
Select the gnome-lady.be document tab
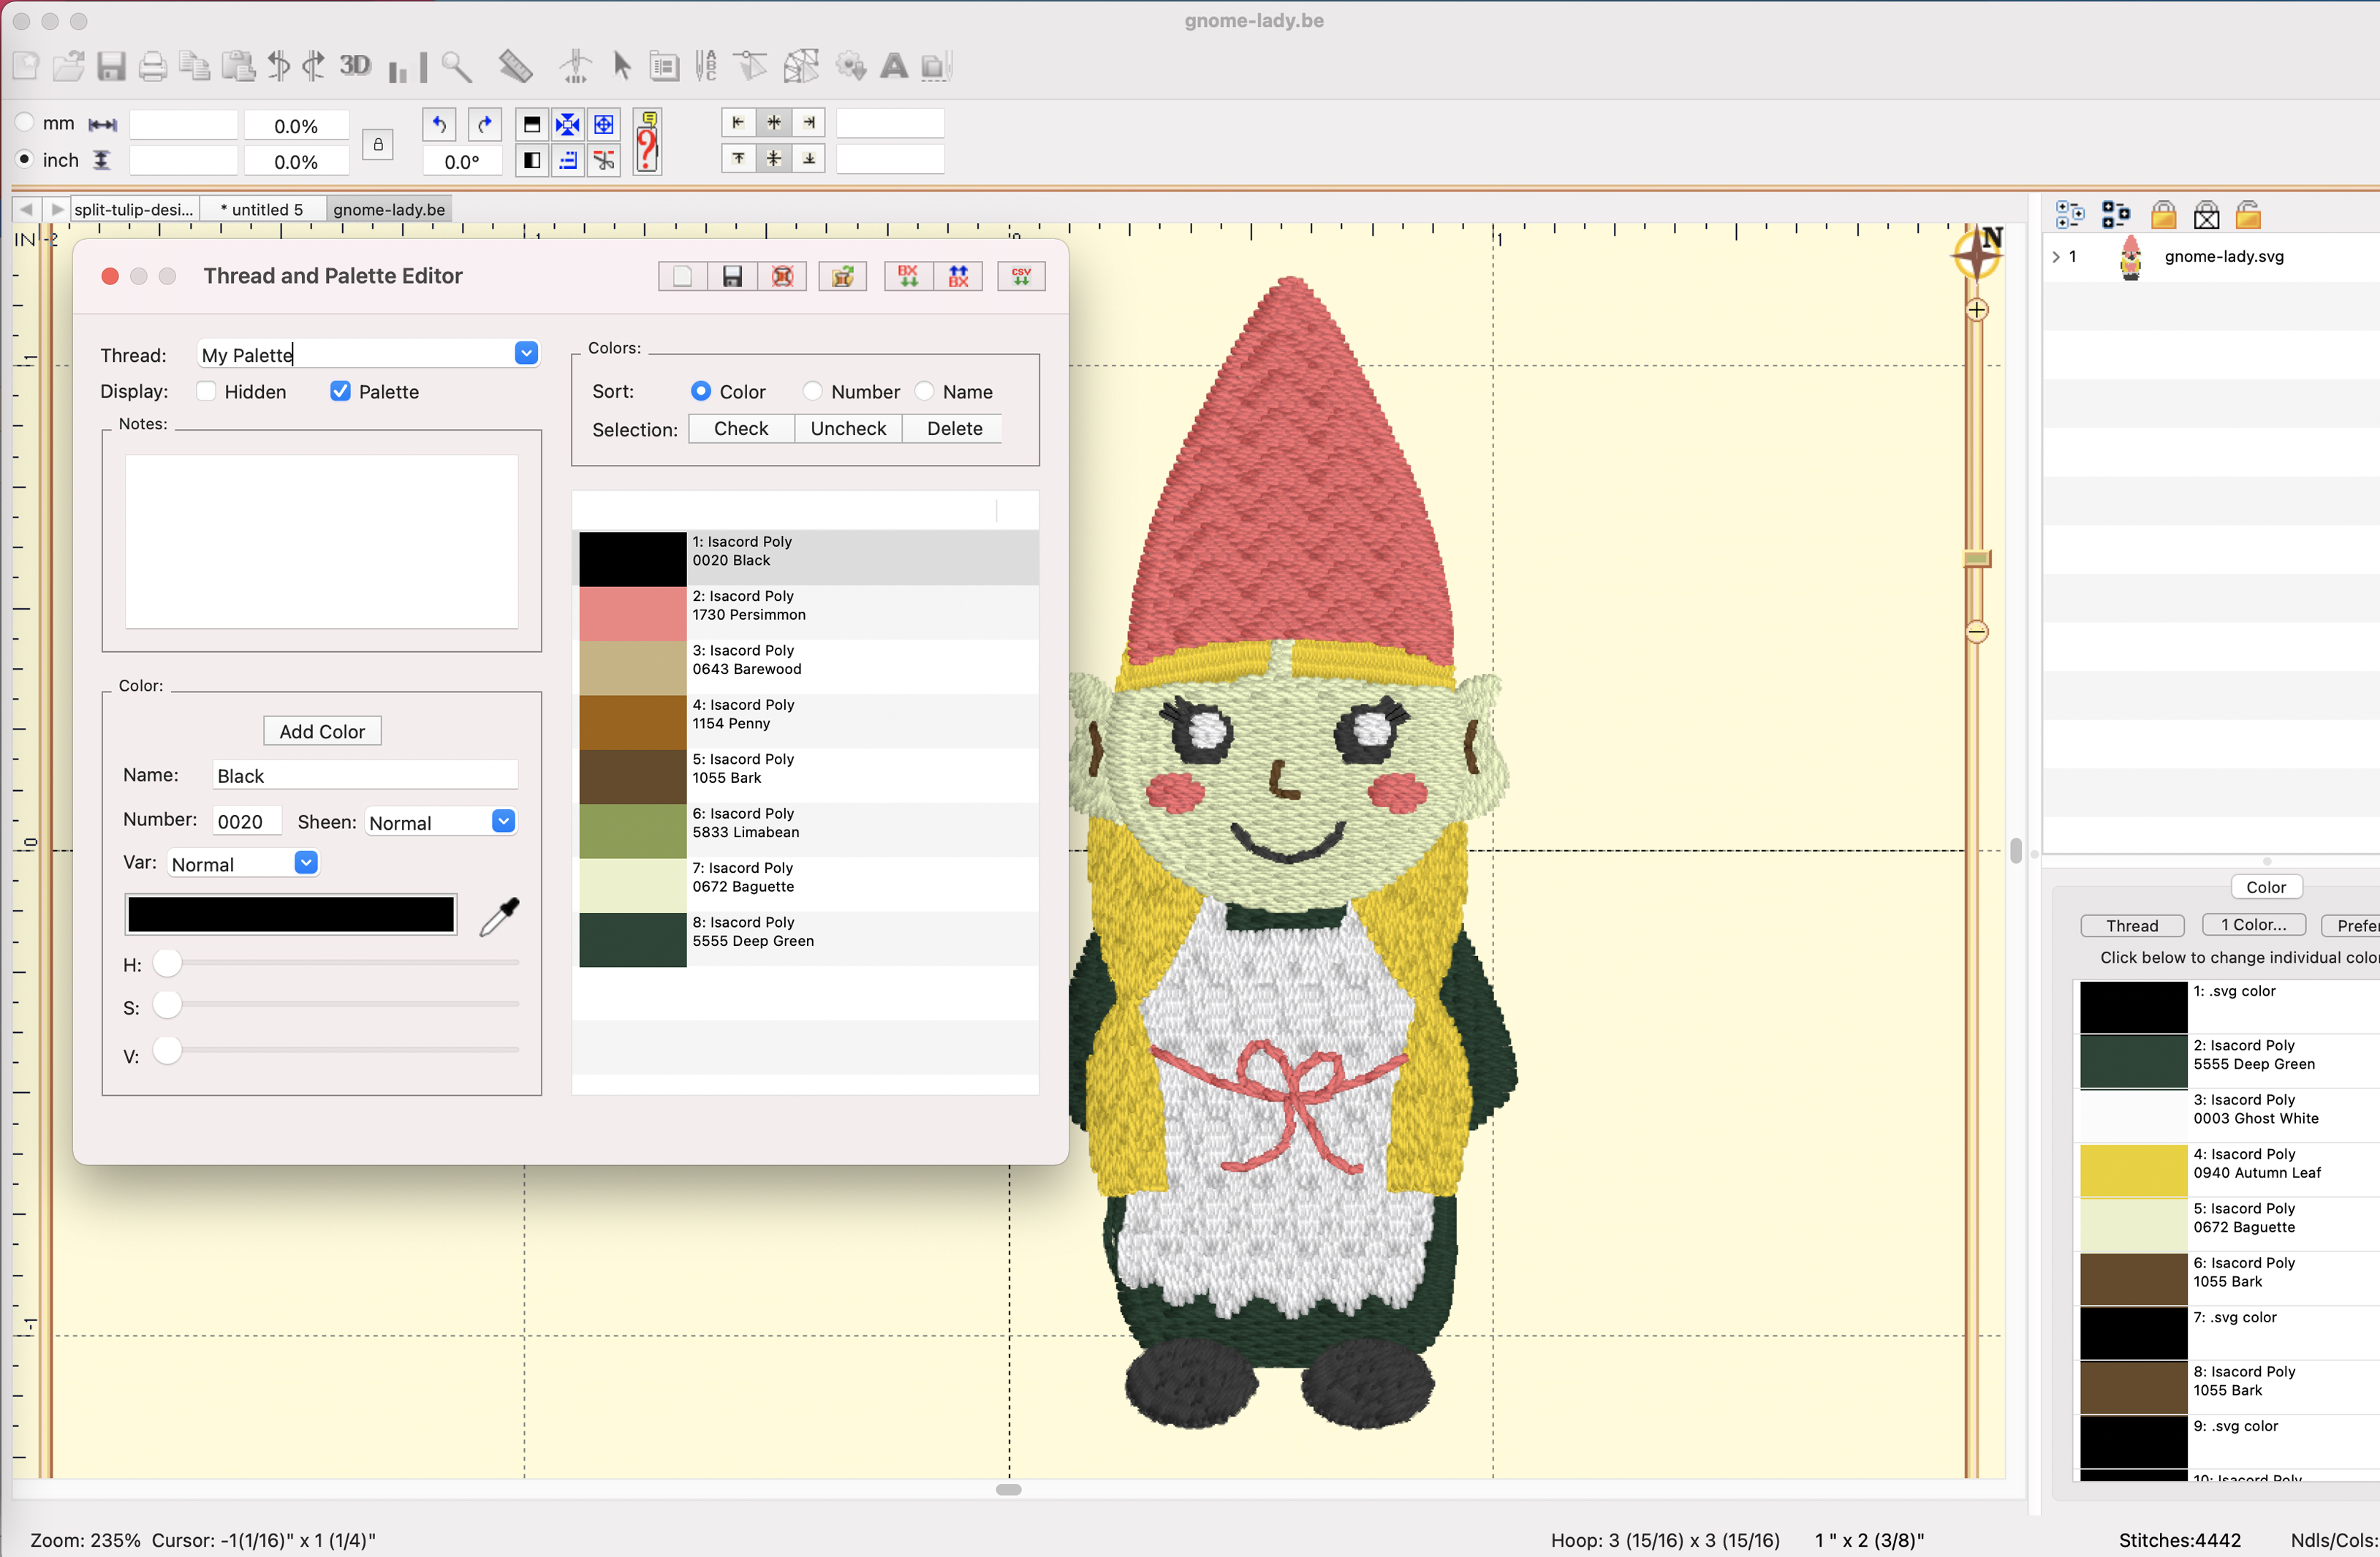click(389, 209)
